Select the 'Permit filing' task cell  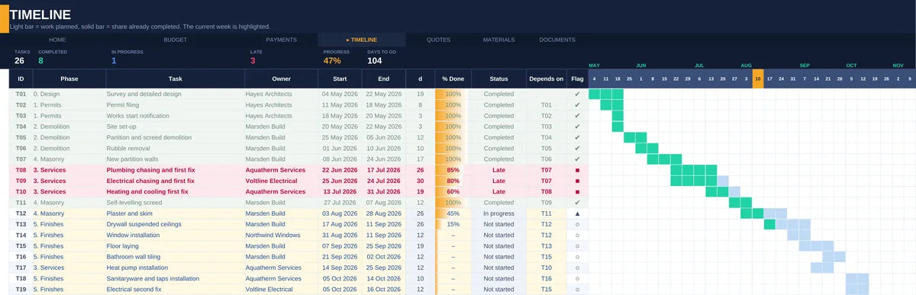click(x=175, y=105)
